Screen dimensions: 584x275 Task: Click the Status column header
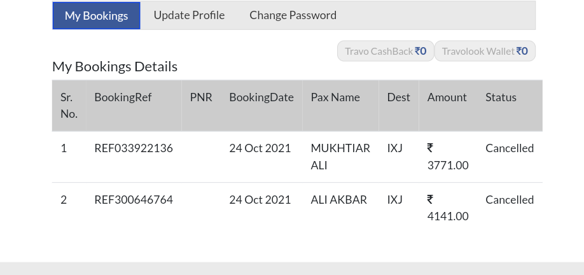(501, 97)
